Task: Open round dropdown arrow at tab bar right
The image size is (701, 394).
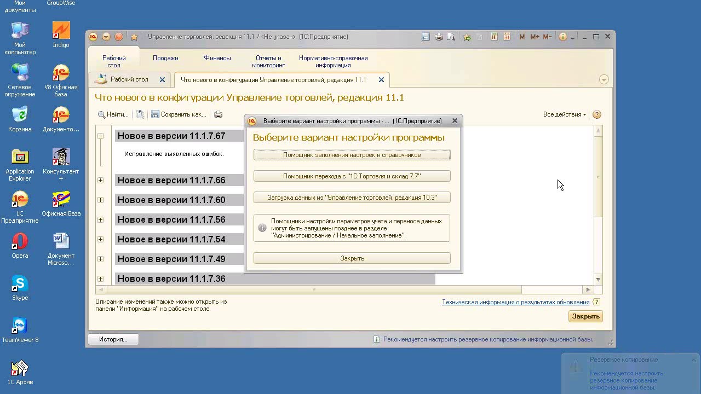Action: click(604, 79)
